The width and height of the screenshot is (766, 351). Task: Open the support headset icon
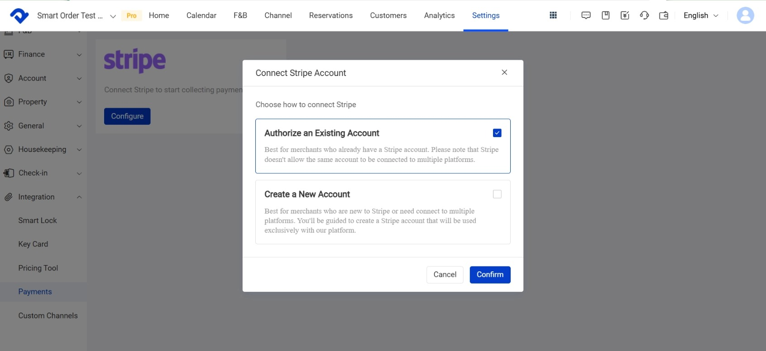coord(644,15)
